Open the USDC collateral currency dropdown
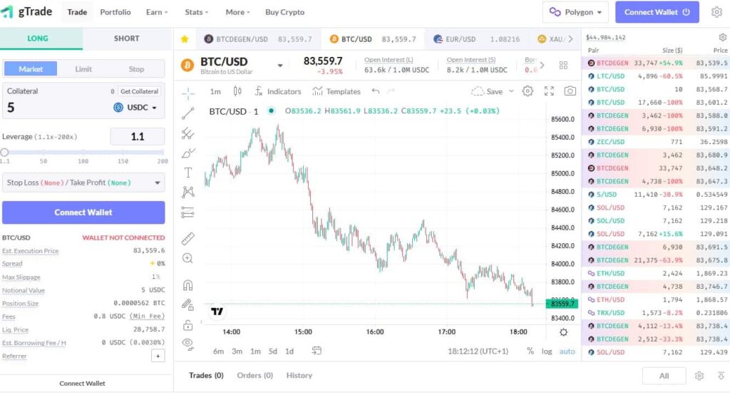730x395 pixels. tap(135, 108)
